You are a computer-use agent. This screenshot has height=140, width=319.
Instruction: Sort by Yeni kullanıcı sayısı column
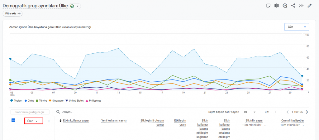click(x=114, y=121)
